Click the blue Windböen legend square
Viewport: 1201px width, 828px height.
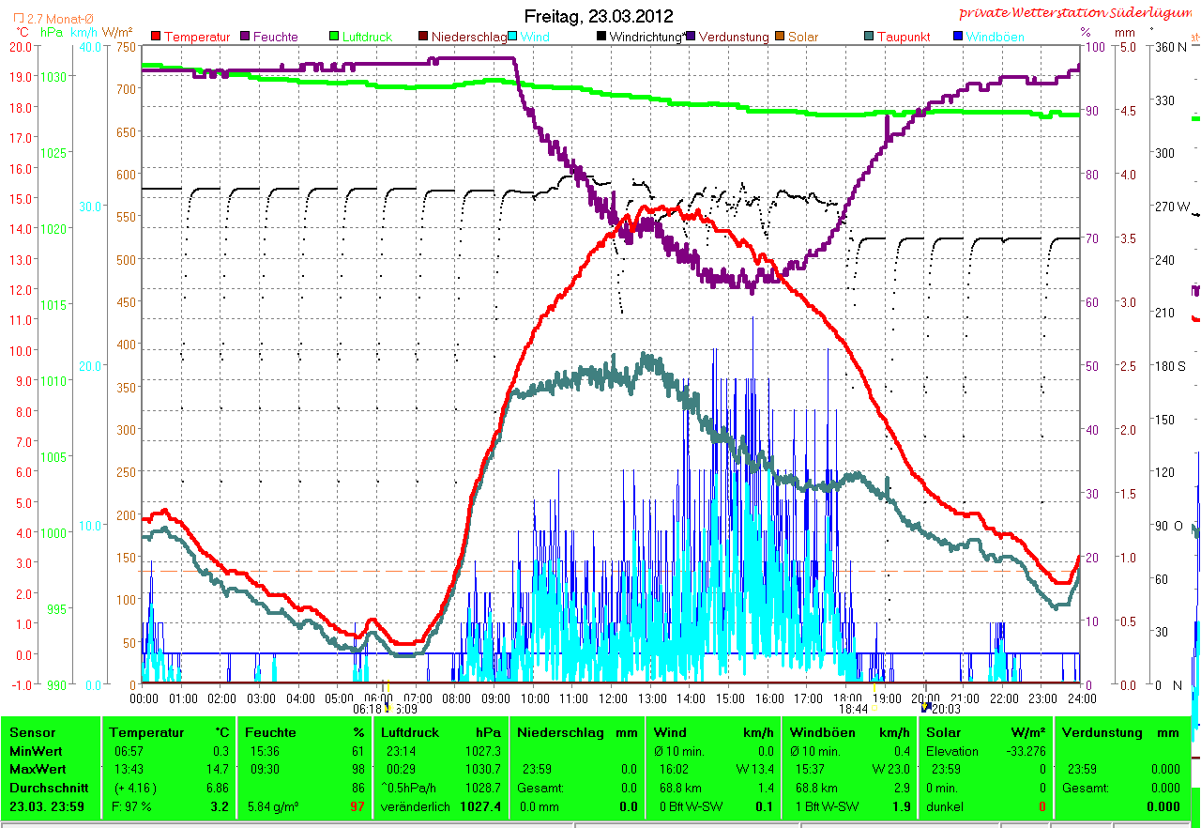[x=958, y=37]
